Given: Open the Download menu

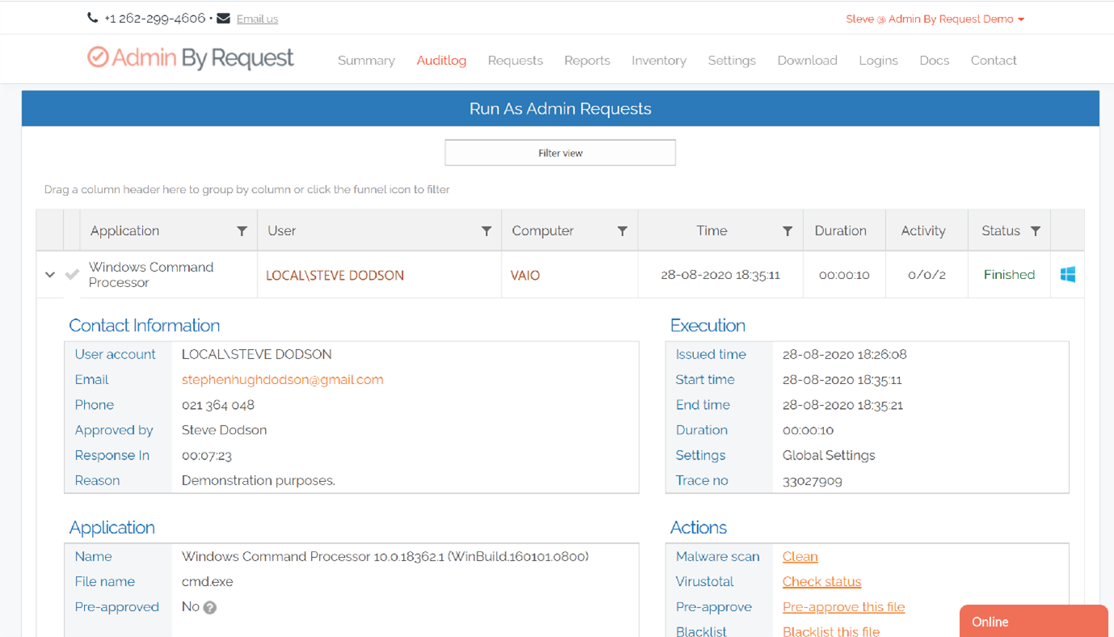Looking at the screenshot, I should point(807,61).
